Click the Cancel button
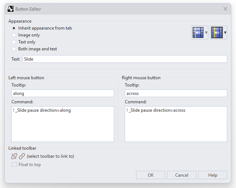Image resolution: width=236 pixels, height=188 pixels. tap(182, 175)
